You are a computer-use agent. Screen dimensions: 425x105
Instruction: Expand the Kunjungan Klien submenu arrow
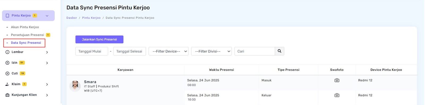47,95
